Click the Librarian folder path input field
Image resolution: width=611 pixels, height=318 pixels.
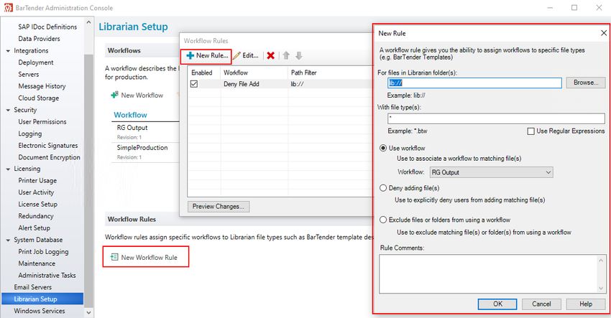474,83
